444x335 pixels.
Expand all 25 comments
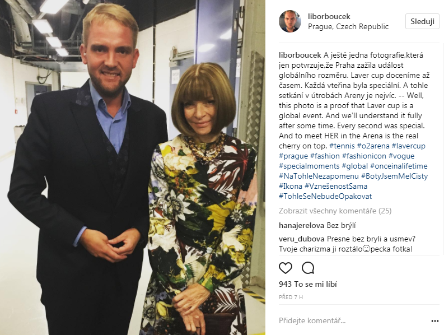click(335, 211)
